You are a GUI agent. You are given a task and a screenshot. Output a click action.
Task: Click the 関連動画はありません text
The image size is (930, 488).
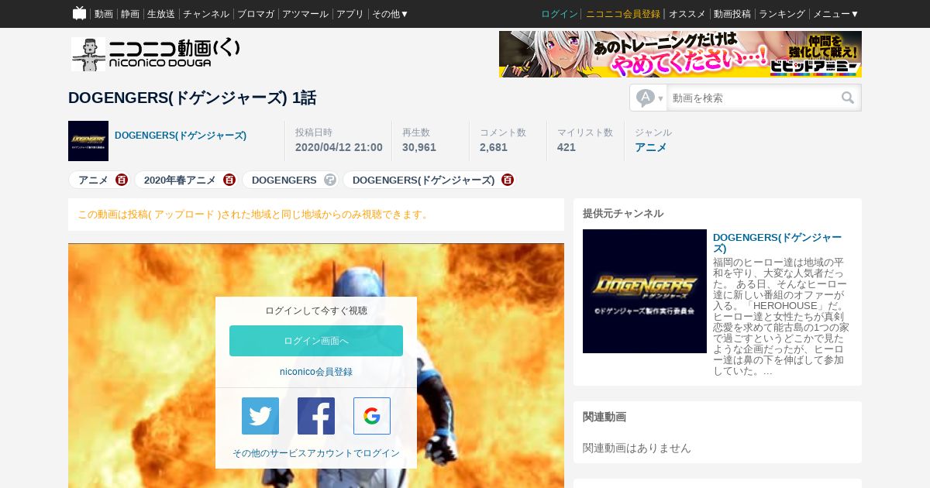637,448
